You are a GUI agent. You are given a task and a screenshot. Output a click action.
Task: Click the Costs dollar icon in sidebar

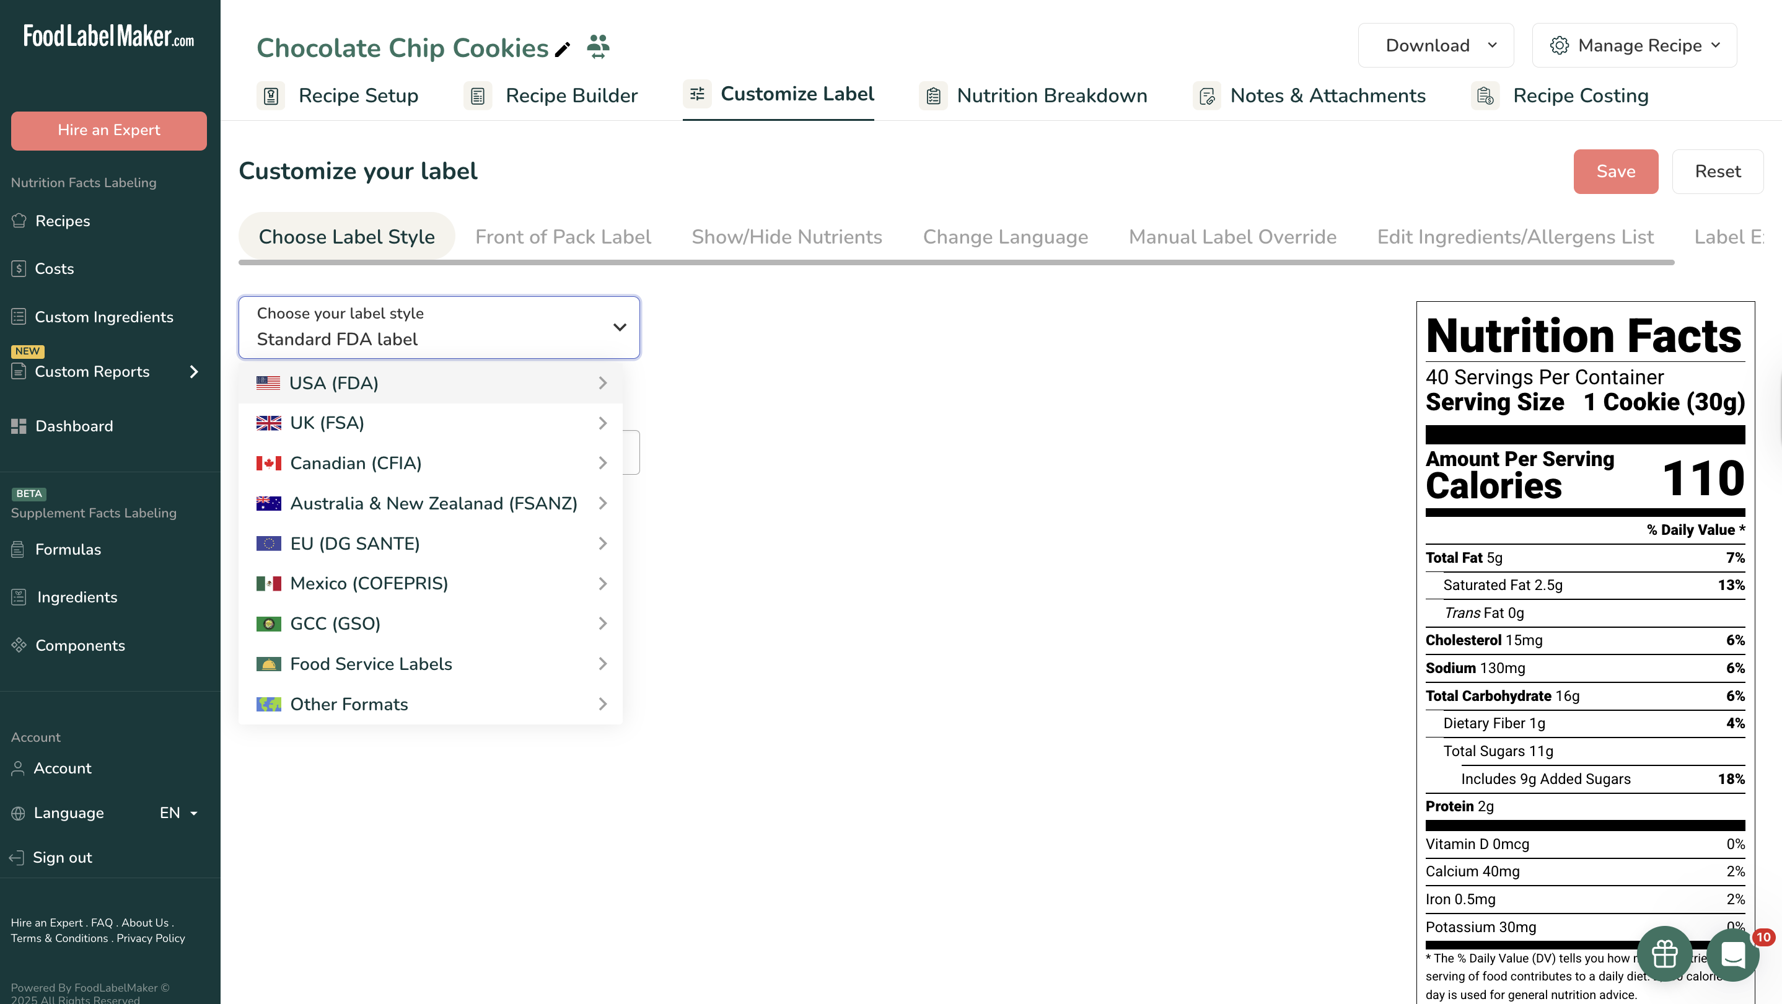[x=19, y=268]
